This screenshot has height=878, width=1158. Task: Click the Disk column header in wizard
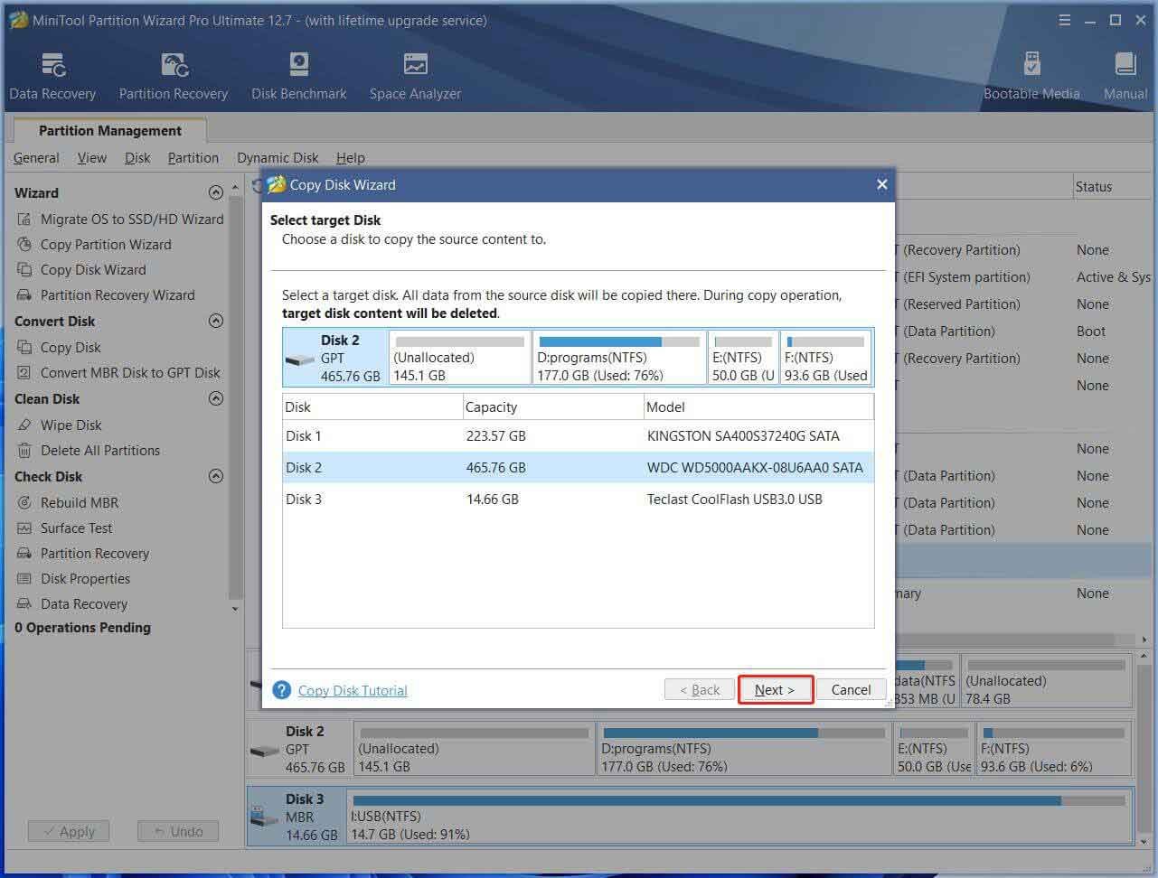coord(372,407)
